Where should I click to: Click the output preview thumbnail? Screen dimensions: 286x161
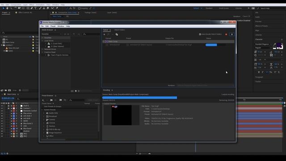[122, 115]
